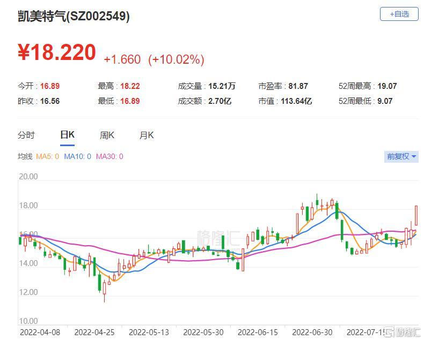Click the stock title 凯美特气(SZ002549)
Screen dimensions: 424x341
[74, 17]
